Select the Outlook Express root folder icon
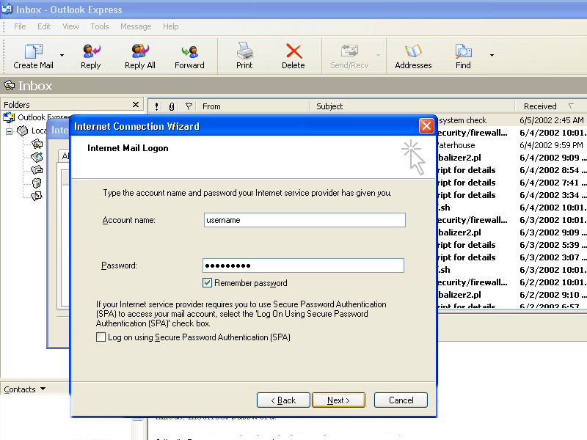This screenshot has height=440, width=587. (9, 117)
